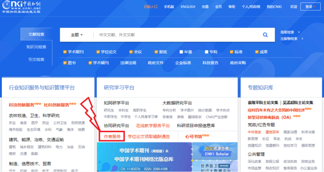
Task: Open the 主题 search field dropdown
Action: 77,35
